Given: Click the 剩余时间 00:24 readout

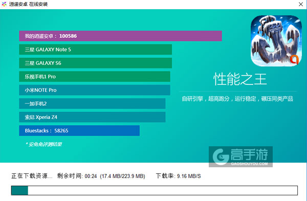Looking at the screenshot, I should click(77, 176).
